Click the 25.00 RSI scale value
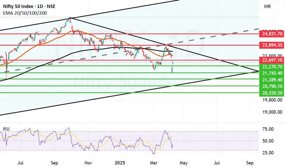The image size is (286, 168). (268, 153)
